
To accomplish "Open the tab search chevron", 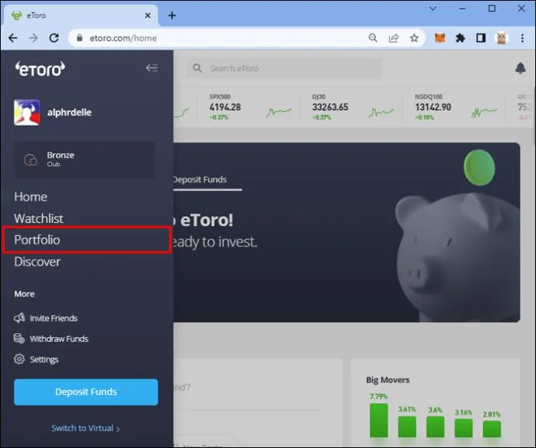I will [433, 9].
